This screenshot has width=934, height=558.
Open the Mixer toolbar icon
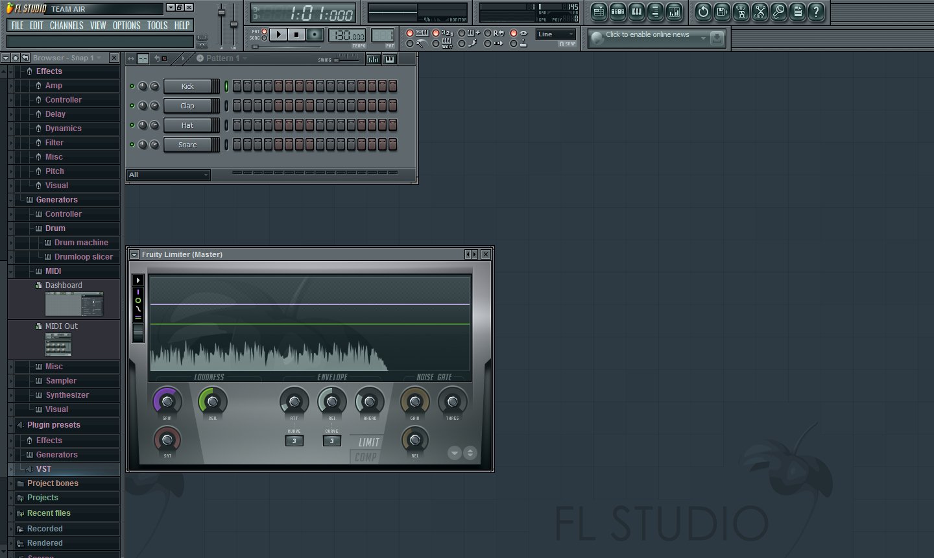click(x=674, y=12)
